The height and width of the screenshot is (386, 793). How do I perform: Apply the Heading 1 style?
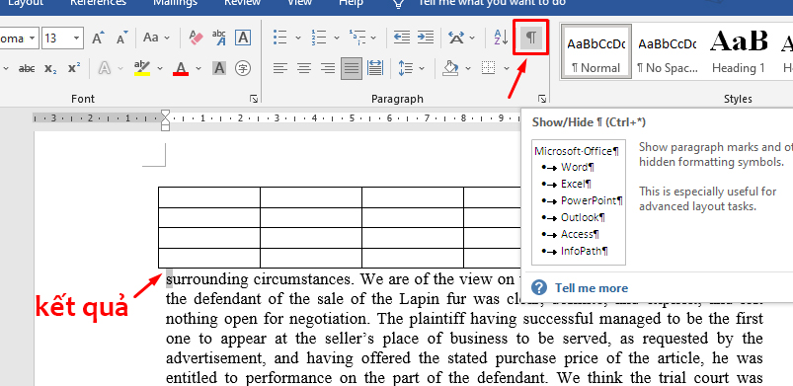click(739, 52)
